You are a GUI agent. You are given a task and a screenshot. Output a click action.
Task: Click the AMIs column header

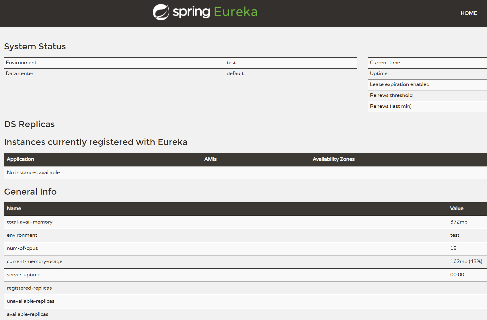click(211, 159)
